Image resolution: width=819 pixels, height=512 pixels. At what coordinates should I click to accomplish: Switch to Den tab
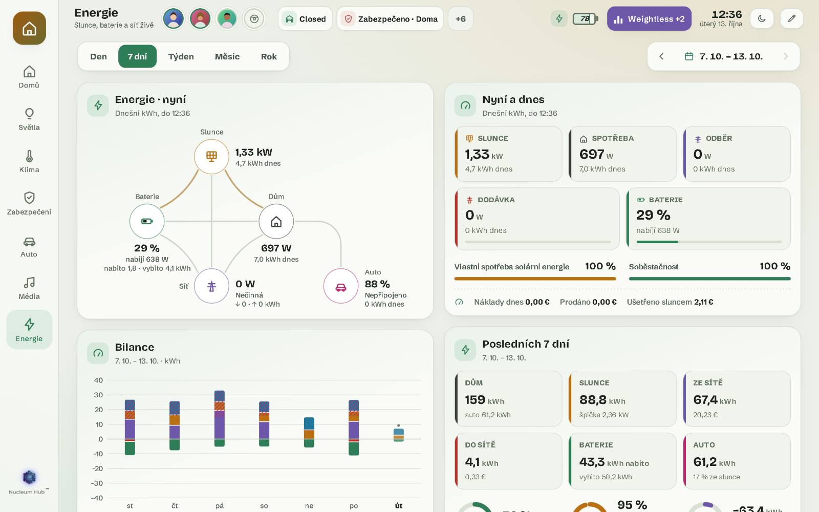[x=99, y=56]
